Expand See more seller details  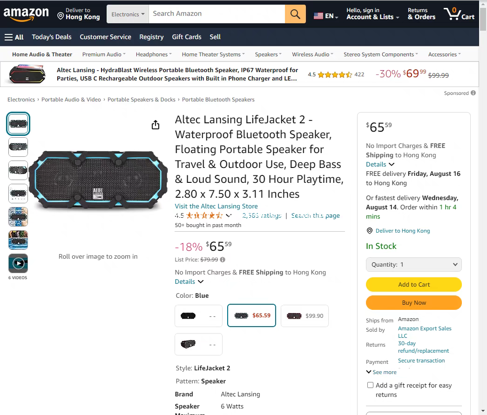point(381,372)
